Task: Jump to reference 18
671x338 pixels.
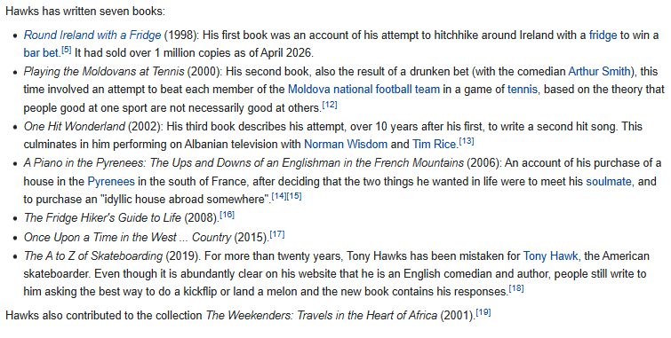Action: [516, 288]
